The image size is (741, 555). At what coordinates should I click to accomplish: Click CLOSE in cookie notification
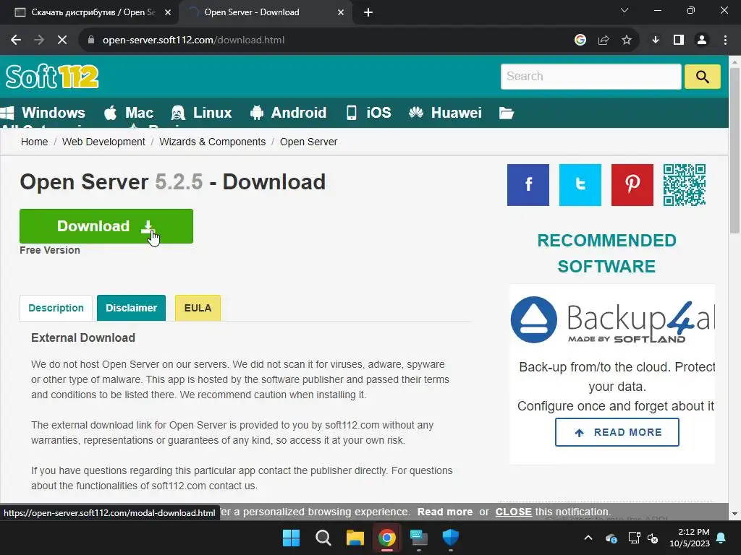513,512
